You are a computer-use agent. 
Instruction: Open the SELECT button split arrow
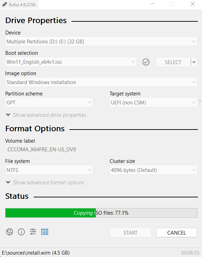194,62
